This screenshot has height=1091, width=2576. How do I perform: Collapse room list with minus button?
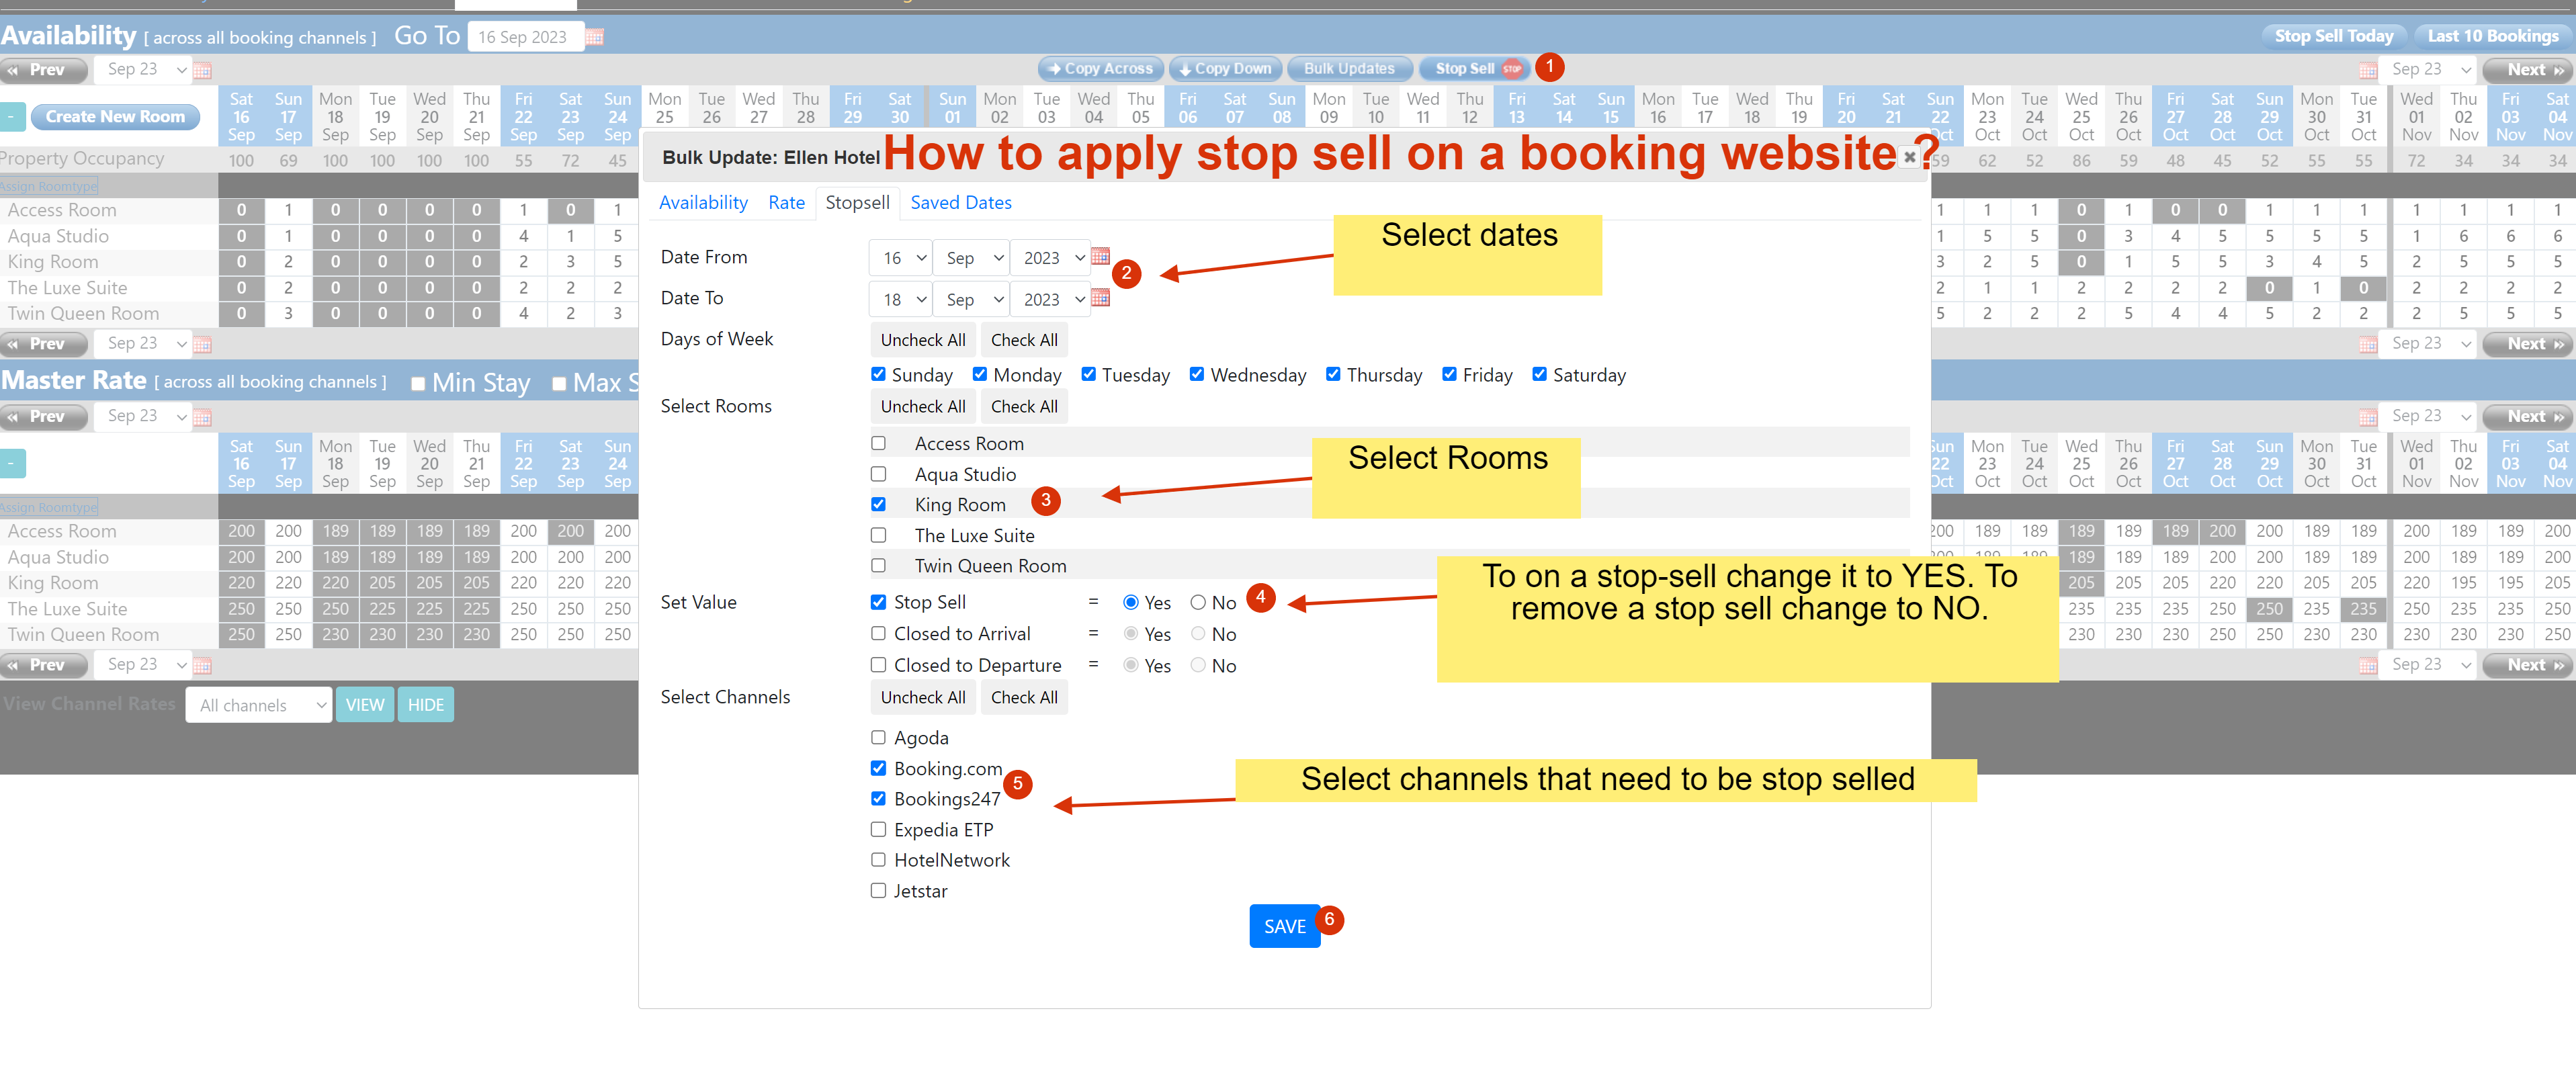[x=12, y=117]
